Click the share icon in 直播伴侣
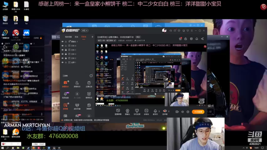The width and height of the screenshot is (267, 150). tap(202, 39)
